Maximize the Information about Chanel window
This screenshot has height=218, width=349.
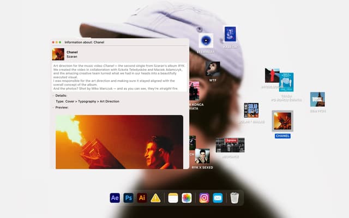(x=60, y=43)
